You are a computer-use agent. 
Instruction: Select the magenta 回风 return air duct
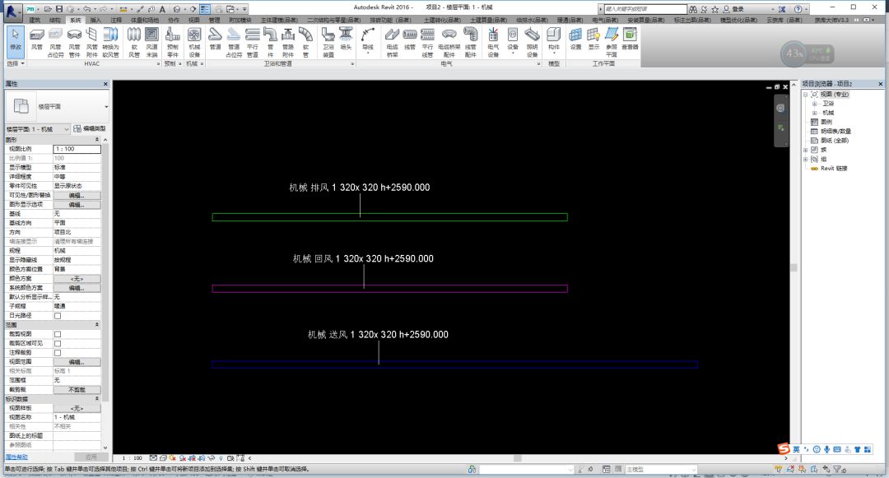[x=389, y=289]
